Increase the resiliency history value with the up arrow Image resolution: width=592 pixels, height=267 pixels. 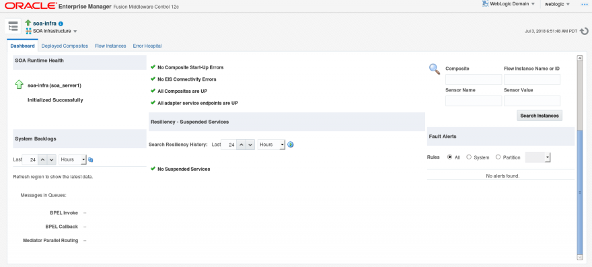point(241,145)
